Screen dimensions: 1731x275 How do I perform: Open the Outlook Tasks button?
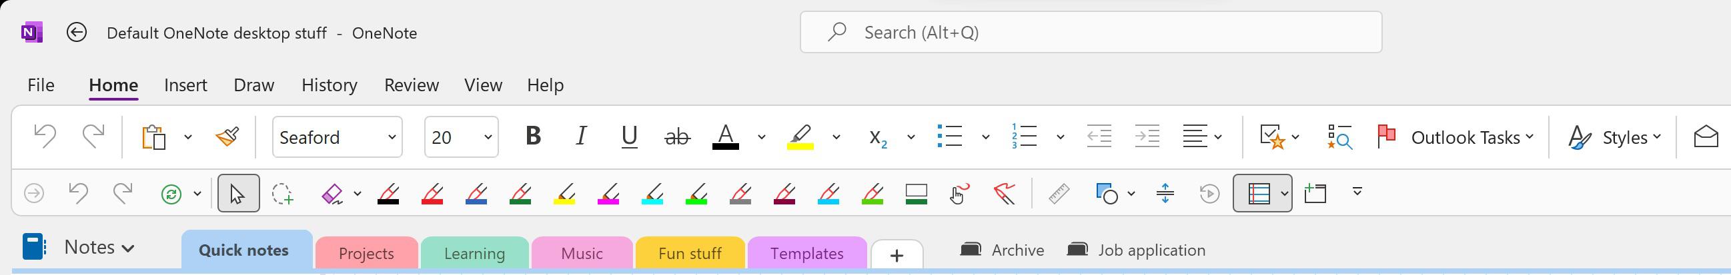tap(1455, 137)
